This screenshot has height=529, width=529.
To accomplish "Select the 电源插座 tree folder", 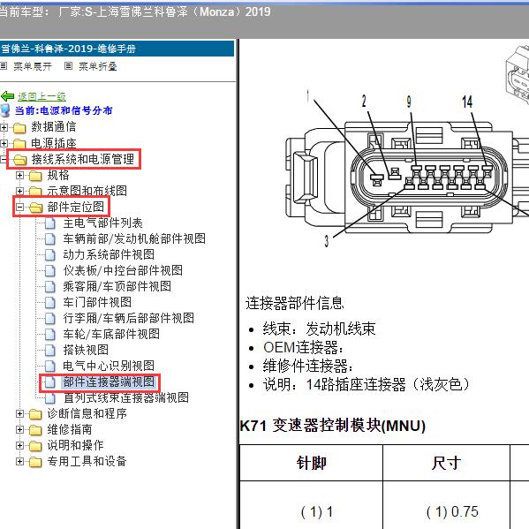I will click(x=54, y=143).
